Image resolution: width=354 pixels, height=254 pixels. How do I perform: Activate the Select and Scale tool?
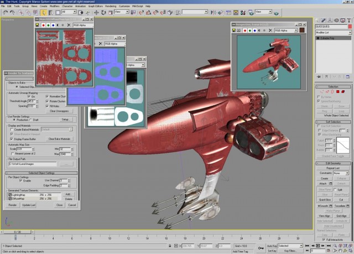point(111,12)
